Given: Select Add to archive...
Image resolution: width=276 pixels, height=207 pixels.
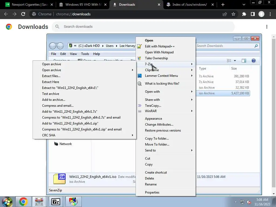Looking at the screenshot, I should pos(54,100).
